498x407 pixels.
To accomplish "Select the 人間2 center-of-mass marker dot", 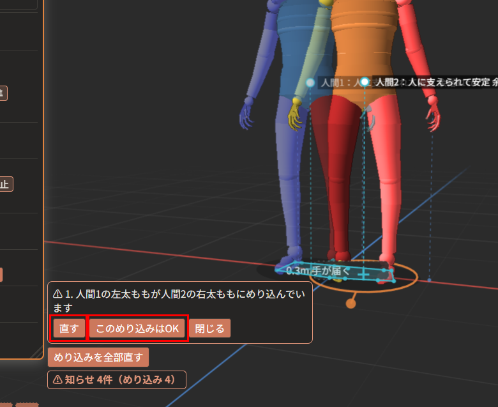I will pos(365,82).
